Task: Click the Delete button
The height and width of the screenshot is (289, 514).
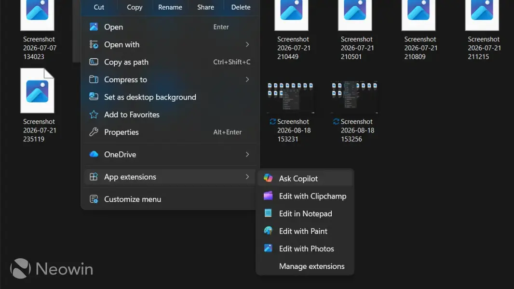Action: [x=241, y=7]
